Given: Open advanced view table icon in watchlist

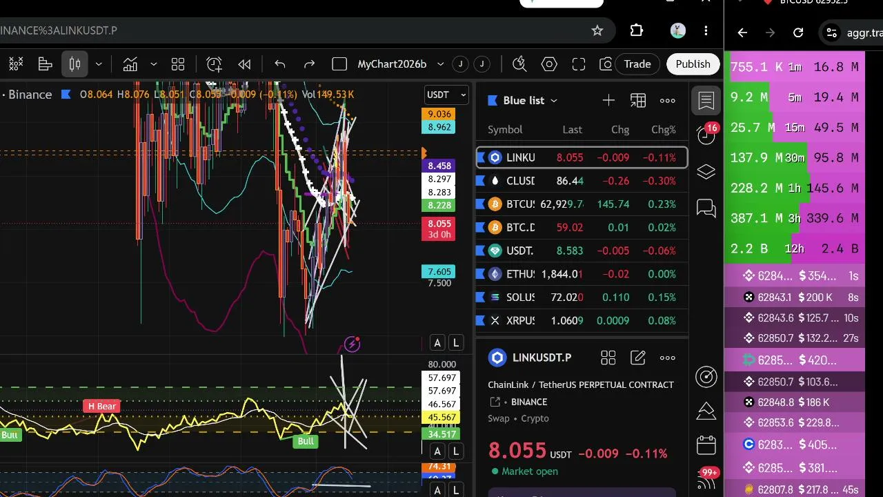Looking at the screenshot, I should [638, 101].
